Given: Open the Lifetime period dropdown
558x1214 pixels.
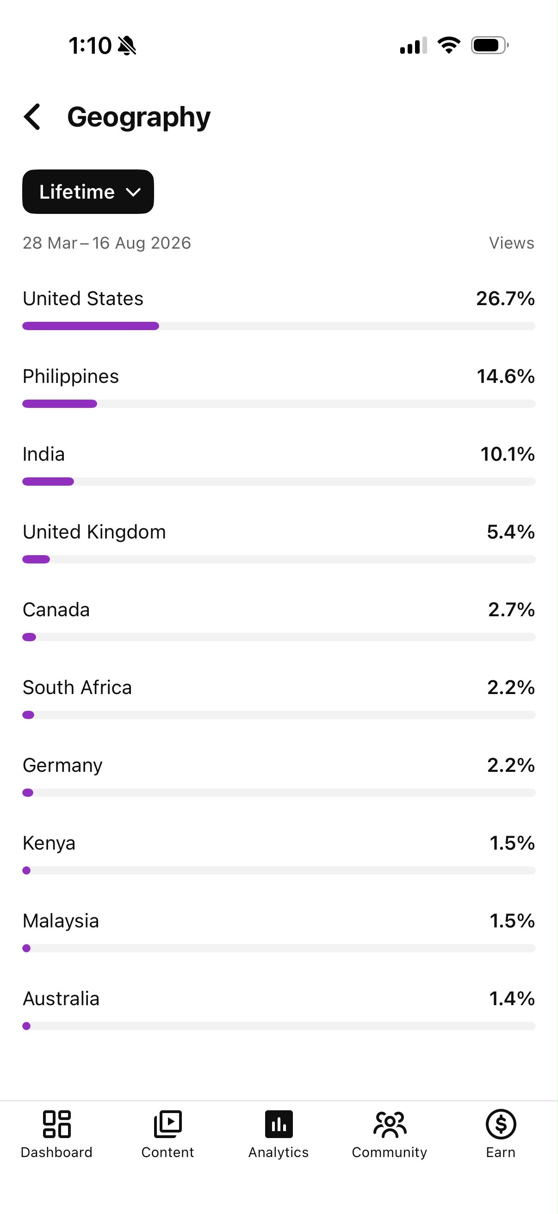Looking at the screenshot, I should point(88,192).
